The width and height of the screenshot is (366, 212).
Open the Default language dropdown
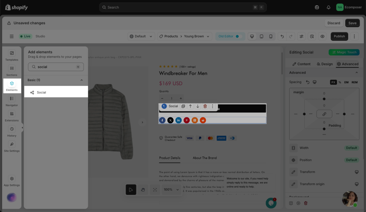[141, 36]
